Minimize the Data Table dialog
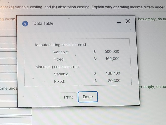This screenshot has height=125, width=166. tap(119, 23)
